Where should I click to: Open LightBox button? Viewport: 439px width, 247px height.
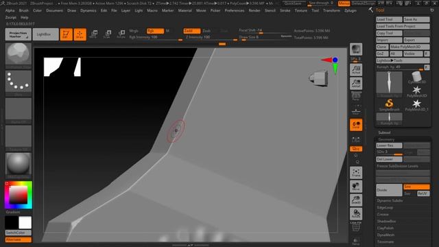(x=46, y=34)
